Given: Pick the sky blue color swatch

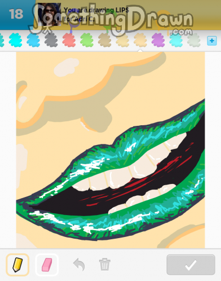Looking at the screenshot, I should 33,40.
